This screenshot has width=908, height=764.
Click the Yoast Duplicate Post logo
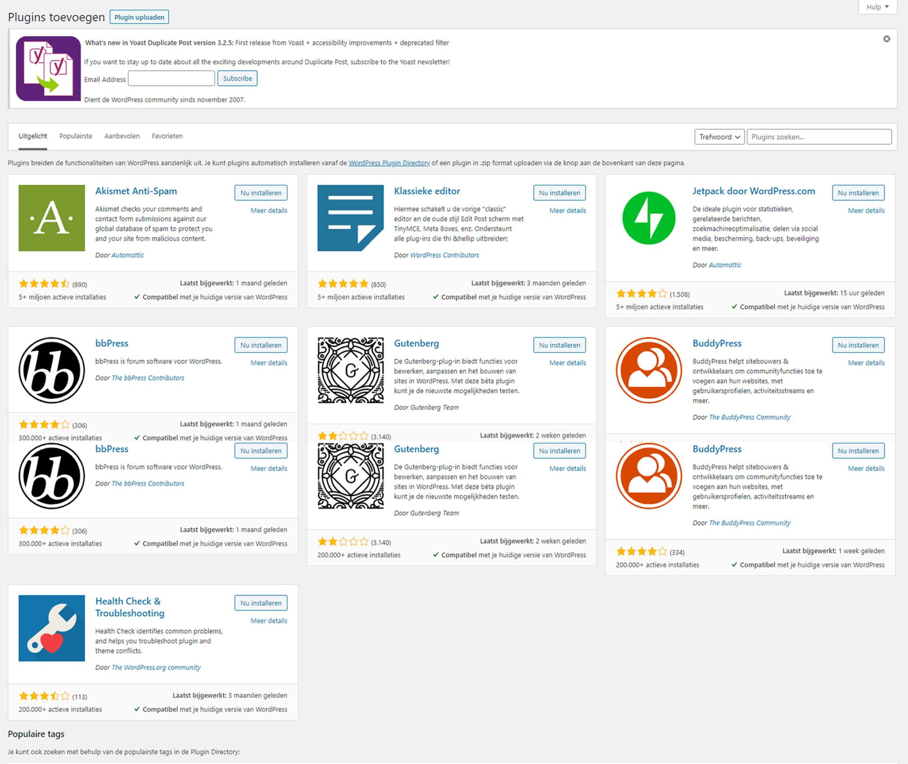point(48,69)
